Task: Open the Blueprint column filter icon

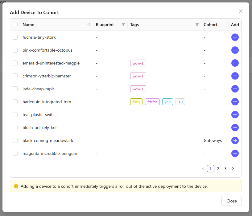Action: 123,24
